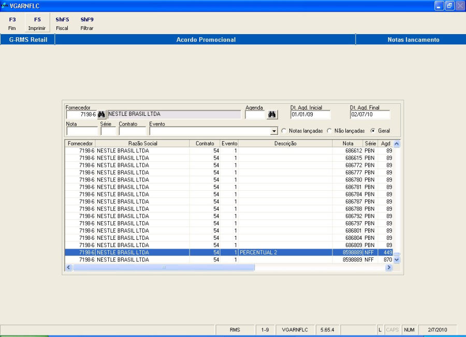This screenshot has width=466, height=337.
Task: Click the Evento column header
Action: (229, 144)
